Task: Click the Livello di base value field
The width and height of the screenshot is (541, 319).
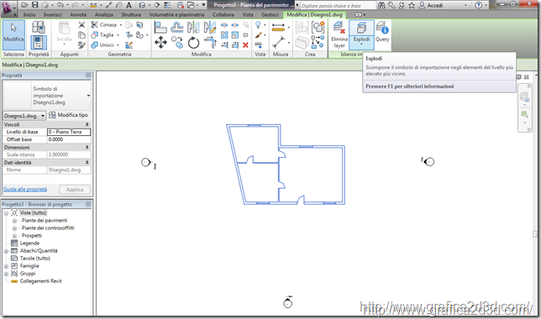Action: pyautogui.click(x=69, y=132)
